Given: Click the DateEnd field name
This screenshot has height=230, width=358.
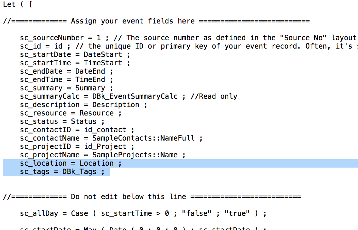Looking at the screenshot, I should 90,71.
